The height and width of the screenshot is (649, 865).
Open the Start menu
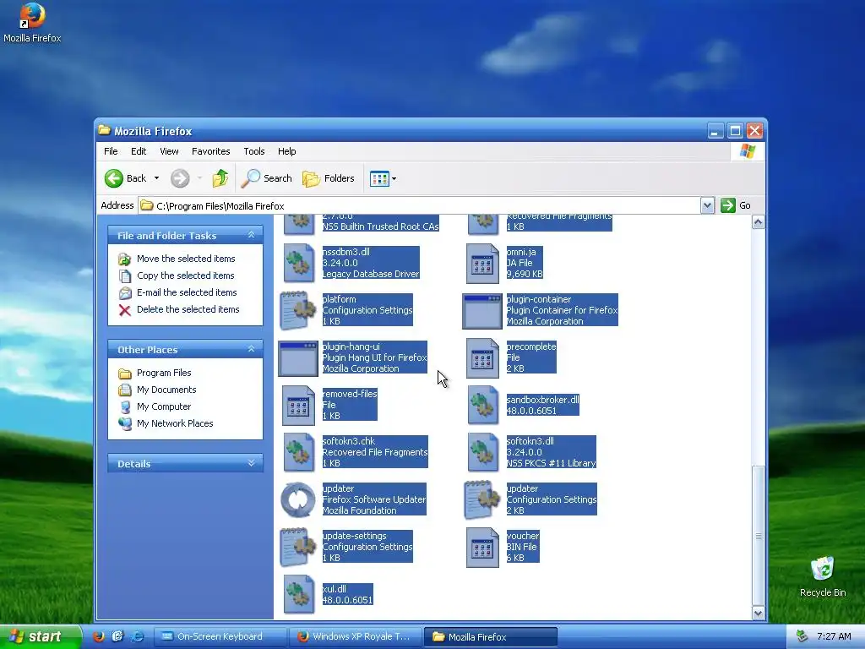click(x=40, y=636)
